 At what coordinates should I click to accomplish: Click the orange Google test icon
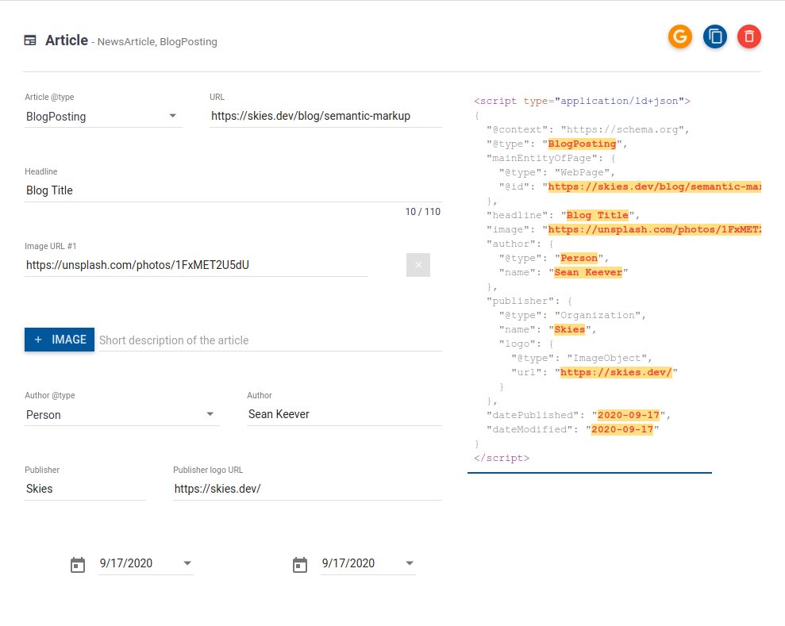click(x=680, y=36)
